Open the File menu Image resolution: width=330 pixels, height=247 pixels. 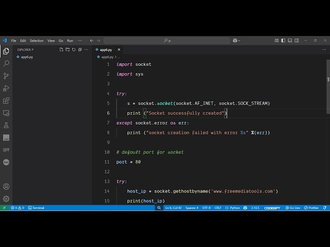(x=14, y=41)
